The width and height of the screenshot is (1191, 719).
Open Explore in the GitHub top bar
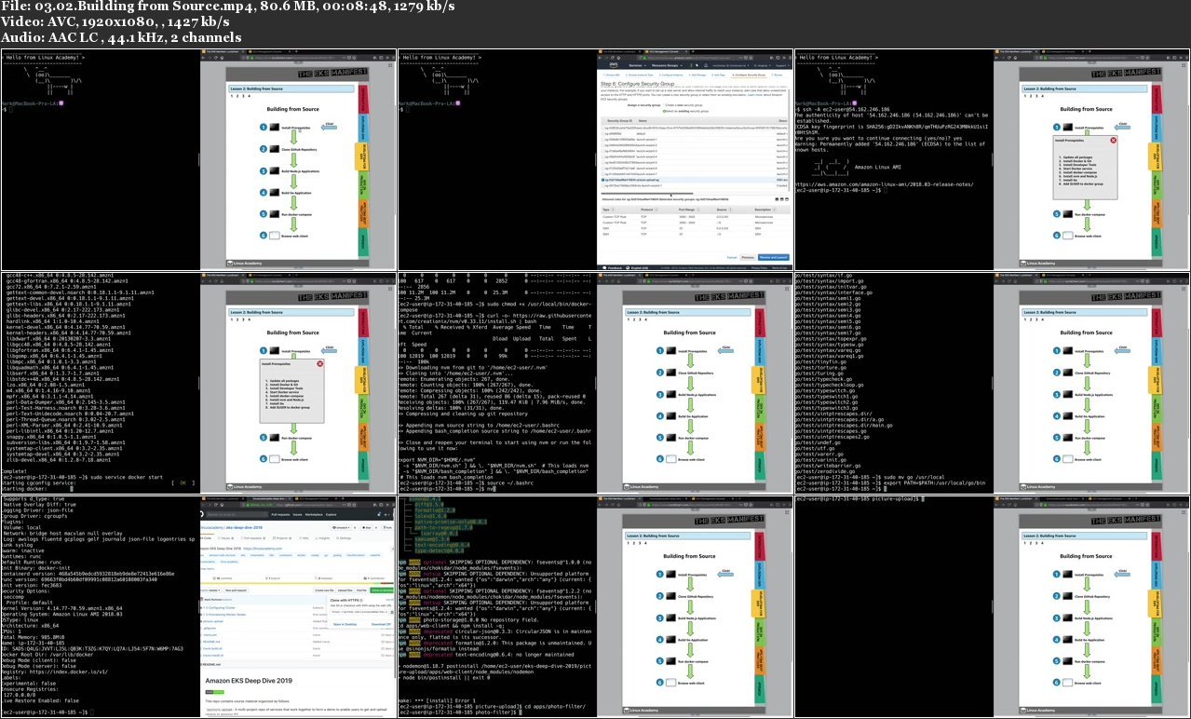(x=331, y=515)
